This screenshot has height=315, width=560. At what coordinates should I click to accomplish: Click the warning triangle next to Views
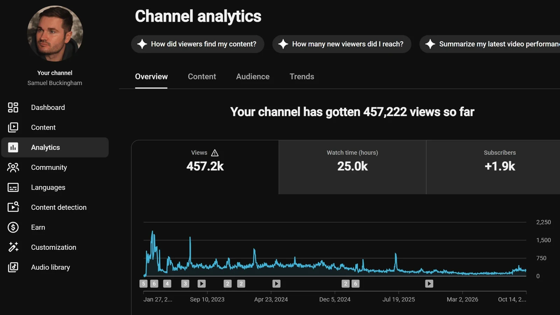(x=215, y=153)
